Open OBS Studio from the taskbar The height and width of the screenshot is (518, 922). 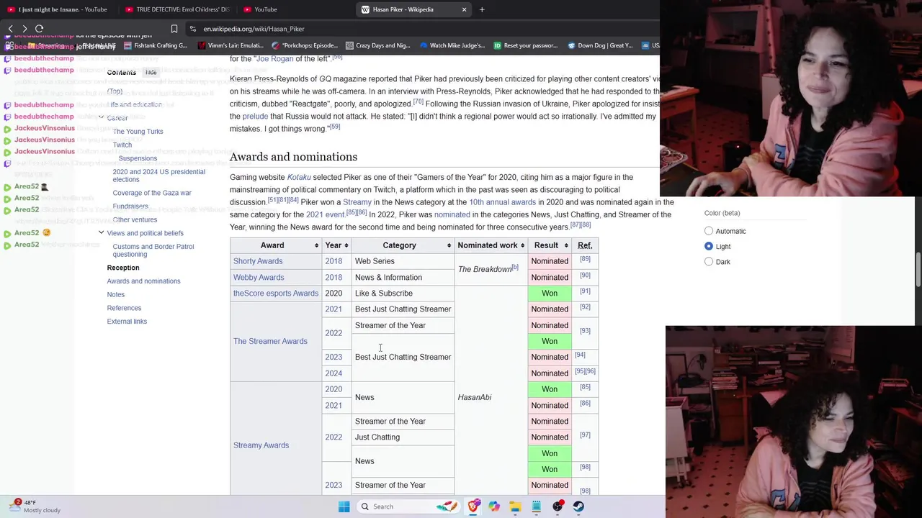click(x=558, y=506)
